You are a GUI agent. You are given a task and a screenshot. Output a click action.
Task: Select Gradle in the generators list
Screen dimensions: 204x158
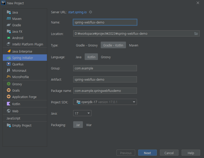tap(17, 25)
